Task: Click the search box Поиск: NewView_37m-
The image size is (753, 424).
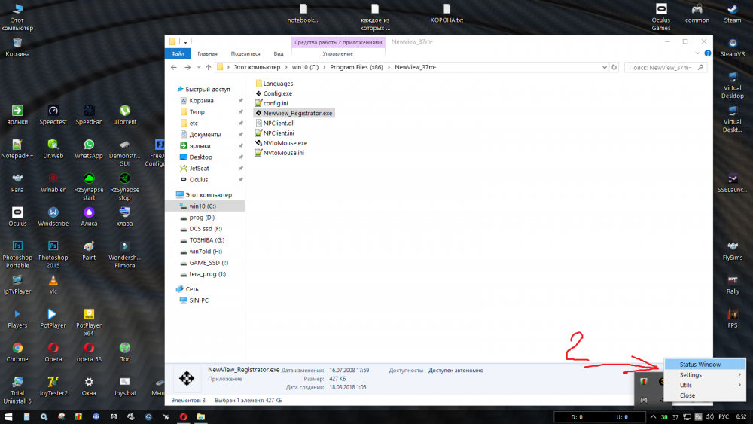Action: coord(665,67)
